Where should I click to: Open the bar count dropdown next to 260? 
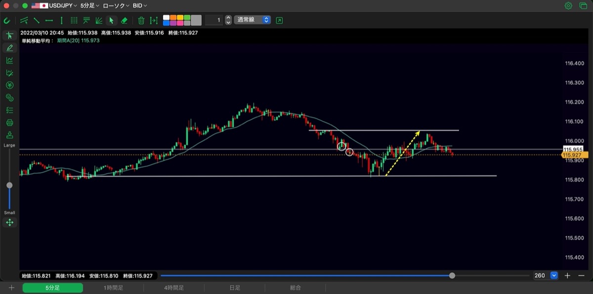pyautogui.click(x=554, y=275)
